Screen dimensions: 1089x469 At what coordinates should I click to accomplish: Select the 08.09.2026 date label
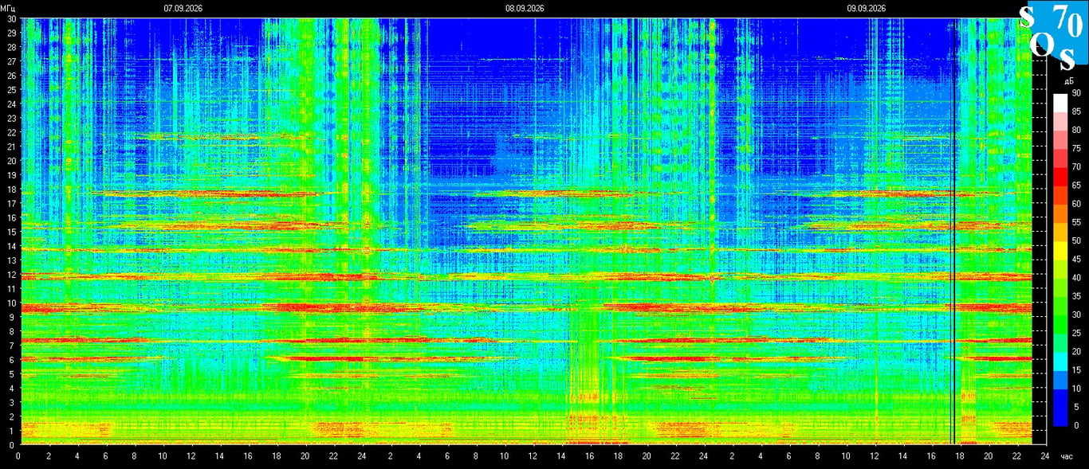coord(525,8)
